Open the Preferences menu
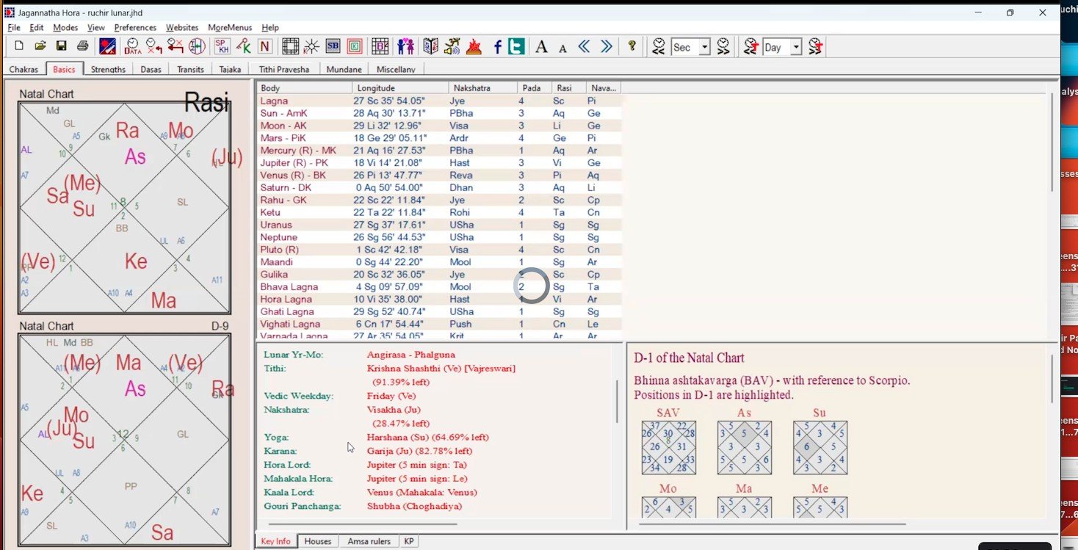This screenshot has width=1078, height=550. coord(135,27)
